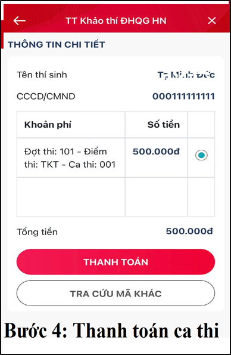This screenshot has width=231, height=355.
Task: Close the TT Khảo thí ĐHQG HN screen
Action: click(212, 21)
